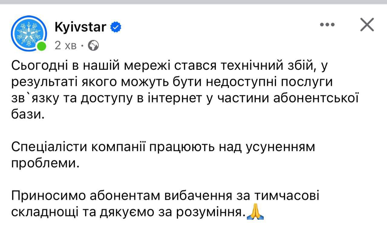The width and height of the screenshot is (387, 226).
Task: Close the post with the X
Action: (367, 25)
